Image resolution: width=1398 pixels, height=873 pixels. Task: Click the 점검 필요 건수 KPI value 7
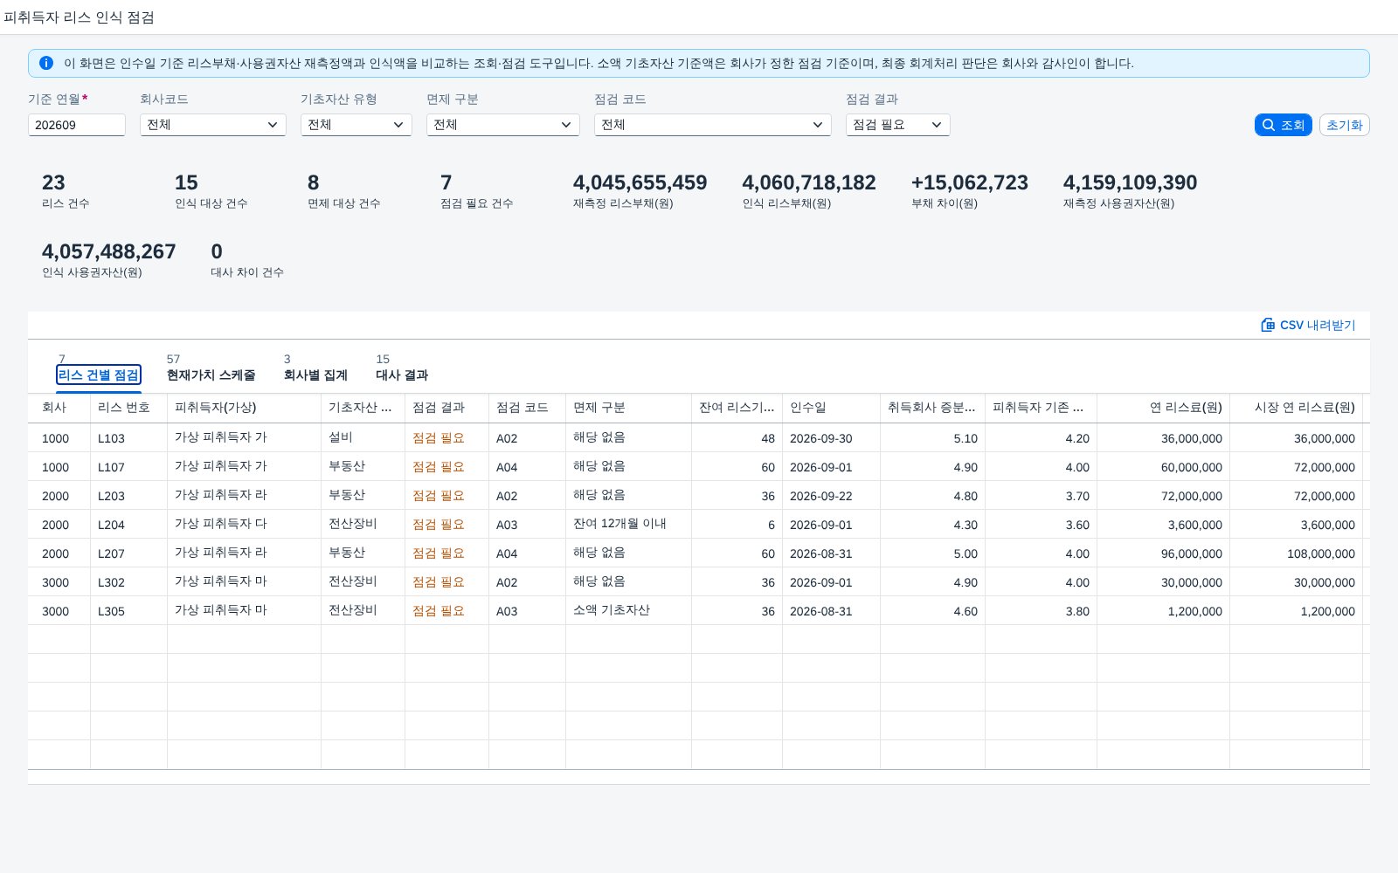446,182
